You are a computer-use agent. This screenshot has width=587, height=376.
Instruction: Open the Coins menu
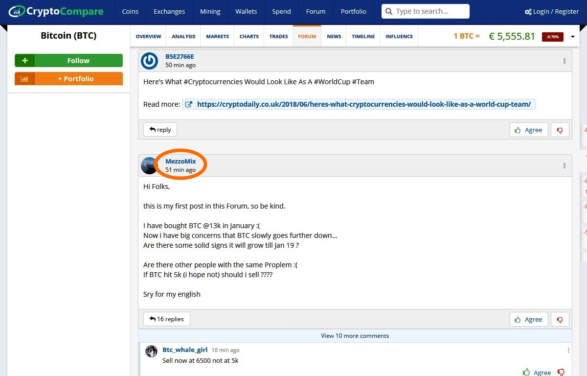(130, 12)
